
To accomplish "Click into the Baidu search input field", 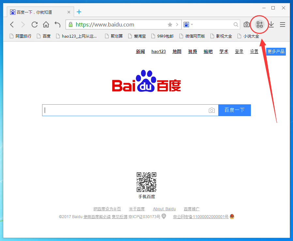I will tap(126, 110).
